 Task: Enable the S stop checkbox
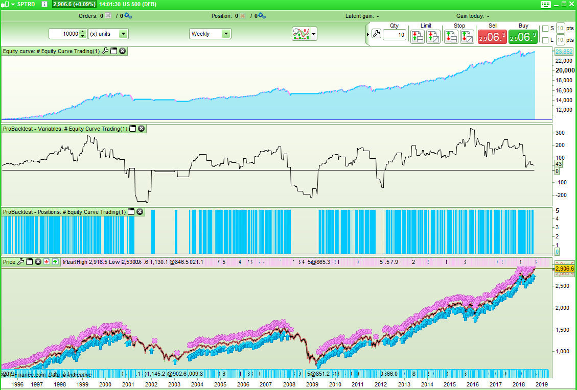tap(545, 28)
